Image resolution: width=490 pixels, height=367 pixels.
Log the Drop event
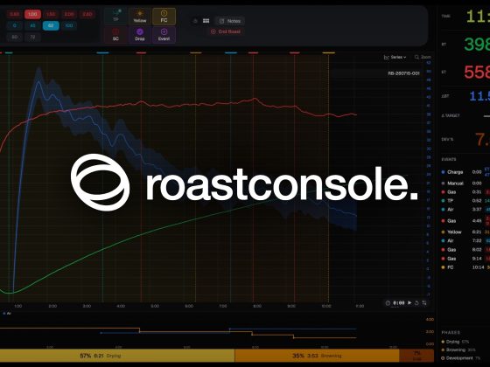(x=140, y=35)
